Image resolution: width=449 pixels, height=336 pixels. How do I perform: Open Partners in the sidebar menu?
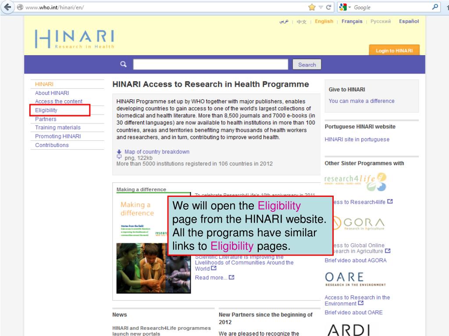click(46, 119)
